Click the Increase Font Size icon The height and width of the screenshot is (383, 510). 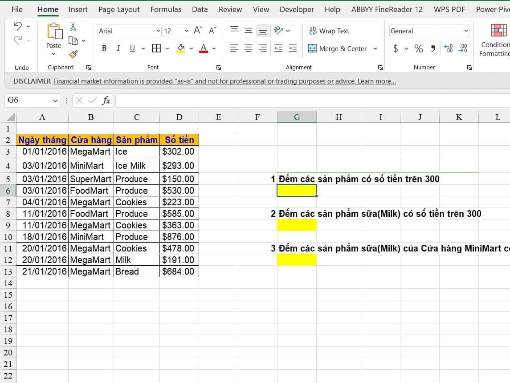[x=198, y=31]
